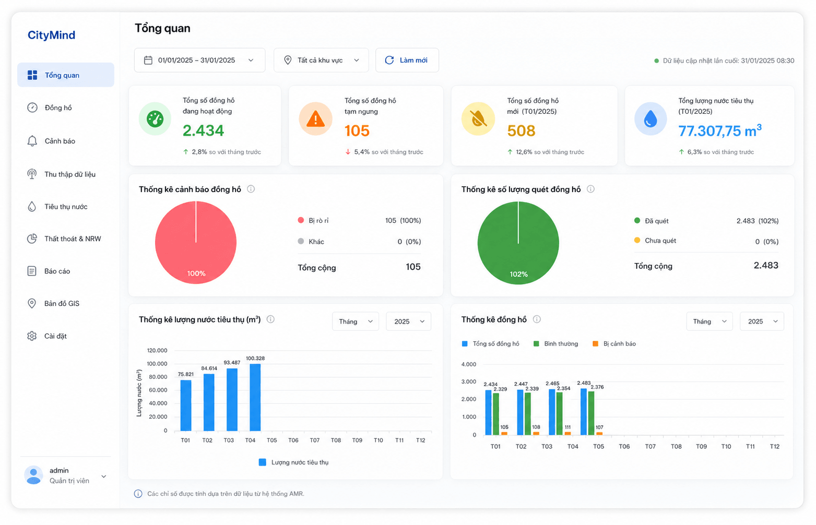Screen dimensions: 816x525
Task: Click the Cài đặt gear icon
Action: (32, 336)
